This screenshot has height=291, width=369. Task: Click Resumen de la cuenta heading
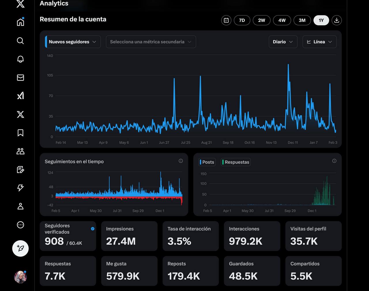pos(73,19)
